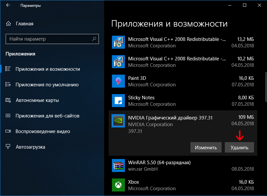This screenshot has width=267, height=196.
Task: Open Приложения для веб-сайтов section
Action: point(47,116)
